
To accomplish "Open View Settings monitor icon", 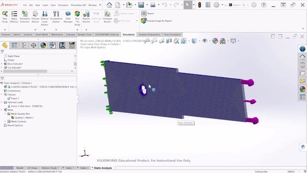I will pos(233,41).
